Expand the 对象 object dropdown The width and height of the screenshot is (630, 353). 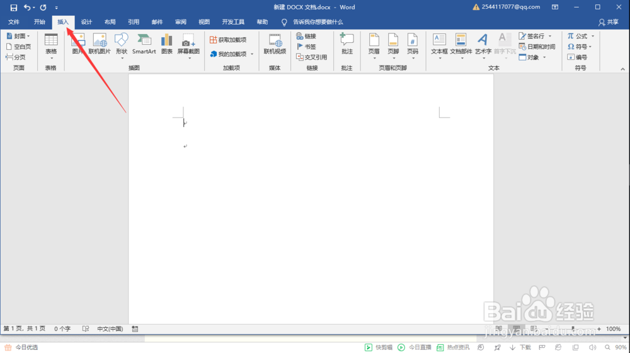point(544,57)
